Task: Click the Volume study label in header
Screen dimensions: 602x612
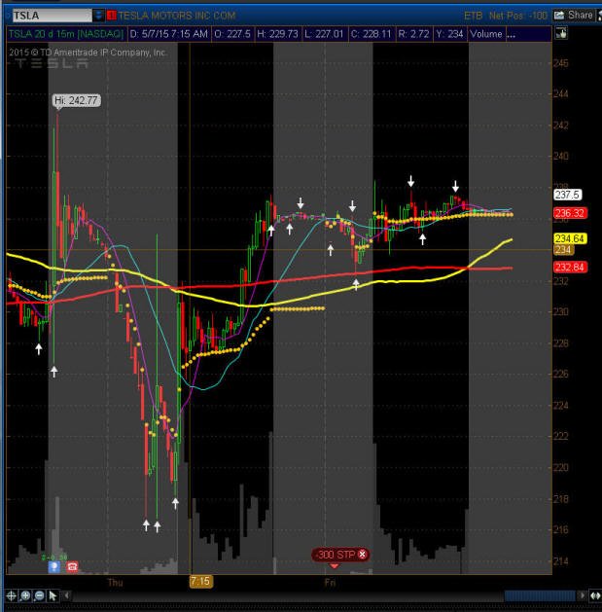Action: [485, 34]
